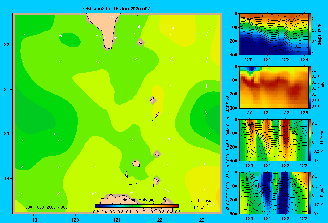Click the height anomaly (m) label
This screenshot has width=328, height=223.
(137, 200)
